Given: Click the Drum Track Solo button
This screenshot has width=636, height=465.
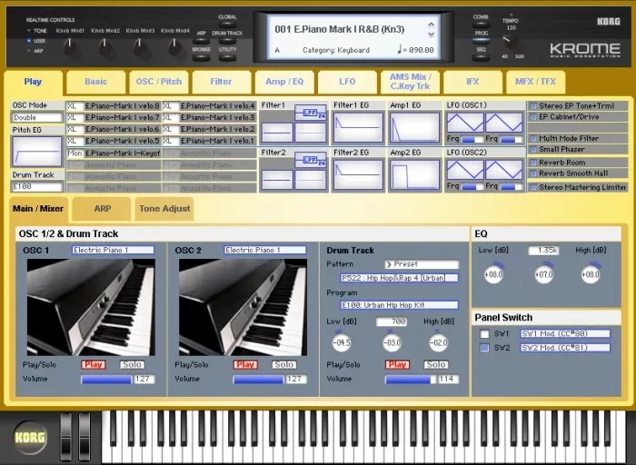Looking at the screenshot, I should coord(436,365).
